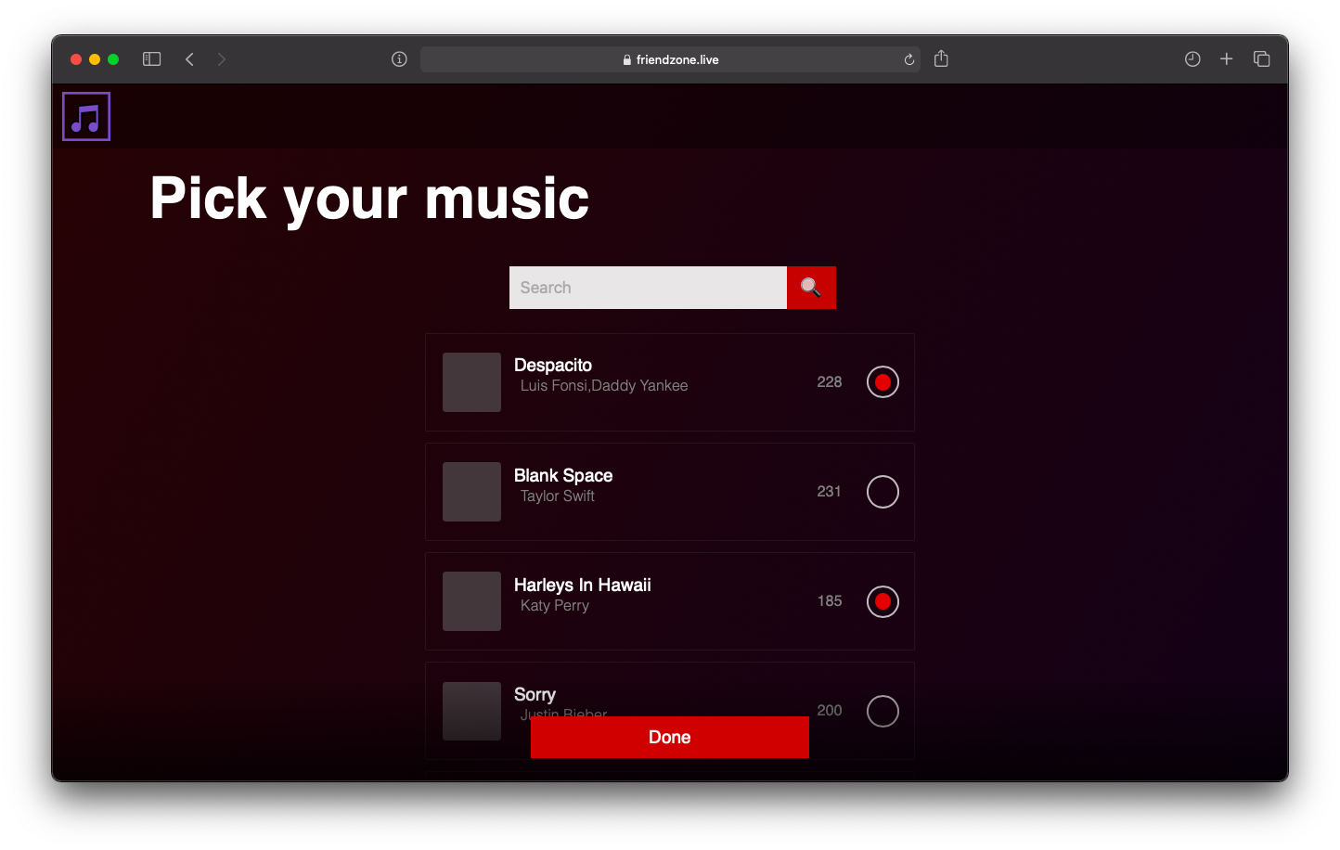Close the Safari window with the red button
The height and width of the screenshot is (850, 1340).
point(76,59)
